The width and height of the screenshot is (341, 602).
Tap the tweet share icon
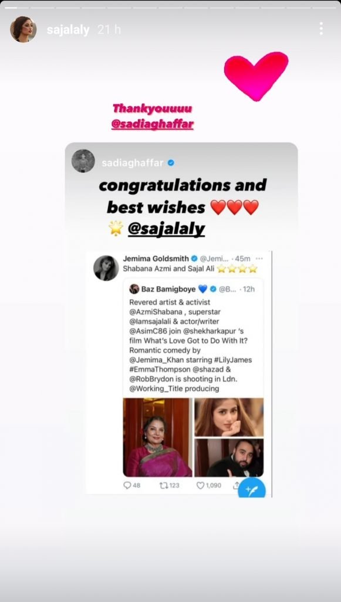pos(235,485)
